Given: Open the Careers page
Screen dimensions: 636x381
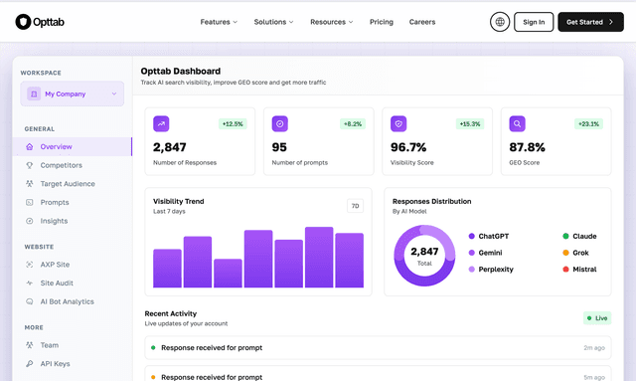Looking at the screenshot, I should coord(422,22).
